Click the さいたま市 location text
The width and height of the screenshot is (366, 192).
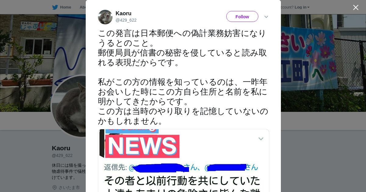[69, 187]
